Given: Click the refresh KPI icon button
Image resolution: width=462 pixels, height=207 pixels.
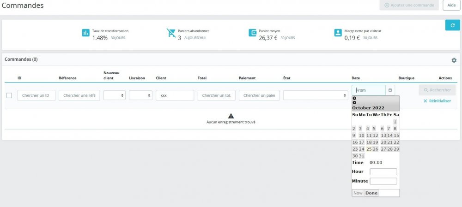Looking at the screenshot, I should pos(453,25).
